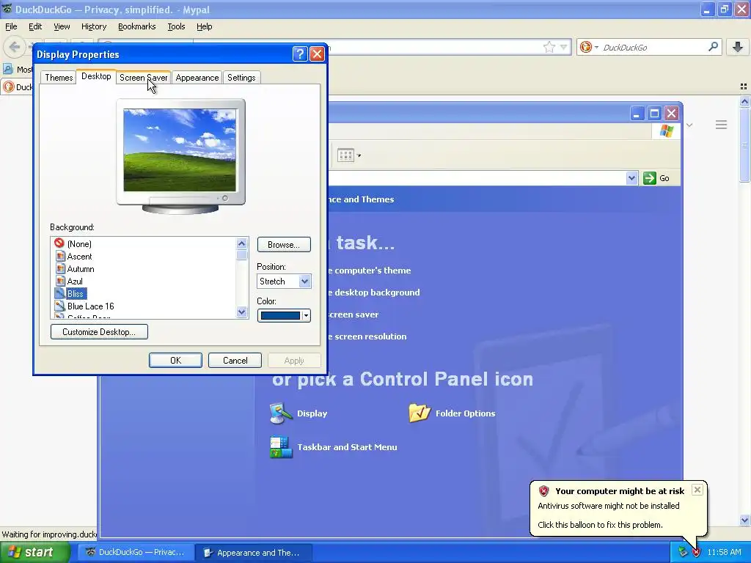Image resolution: width=751 pixels, height=563 pixels.
Task: Switch to the Screen Saver tab
Action: pyautogui.click(x=143, y=78)
